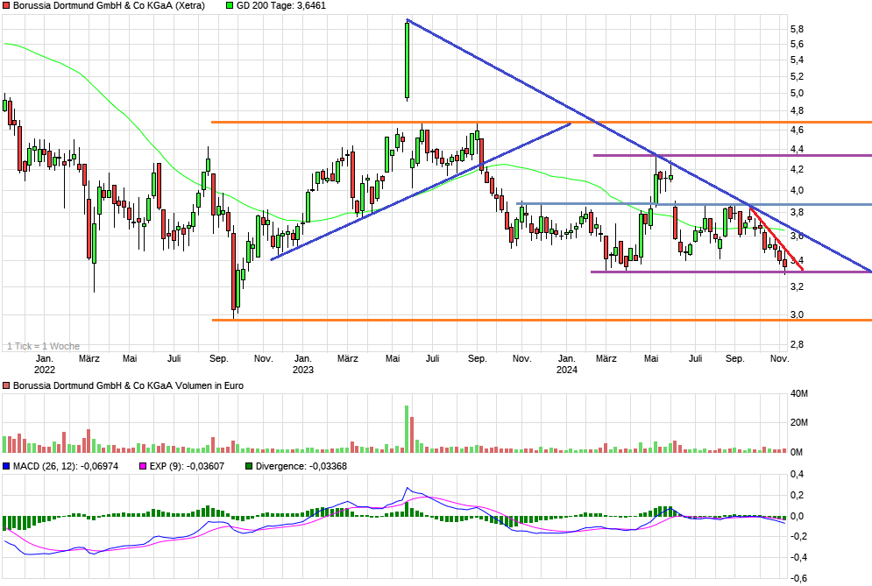Click the 0,4 MACD axis label

point(797,474)
